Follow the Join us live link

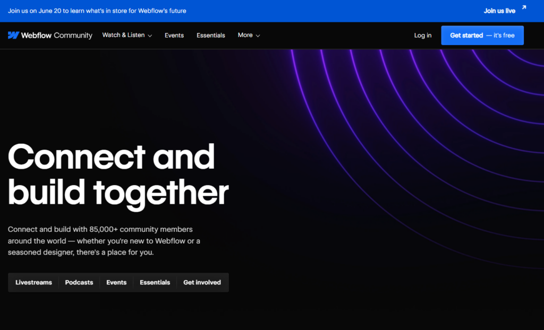[499, 11]
